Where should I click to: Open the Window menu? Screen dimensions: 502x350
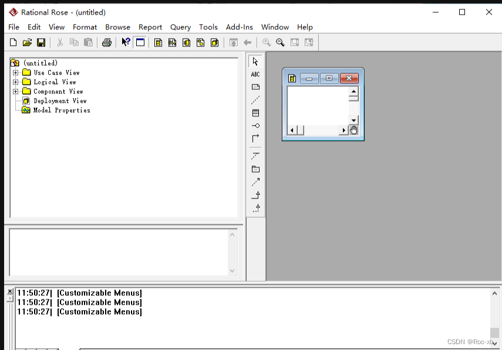pos(275,27)
